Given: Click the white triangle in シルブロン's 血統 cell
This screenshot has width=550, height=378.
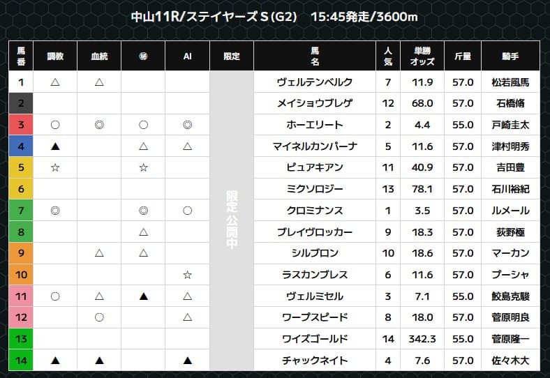Looking at the screenshot, I should (99, 253).
